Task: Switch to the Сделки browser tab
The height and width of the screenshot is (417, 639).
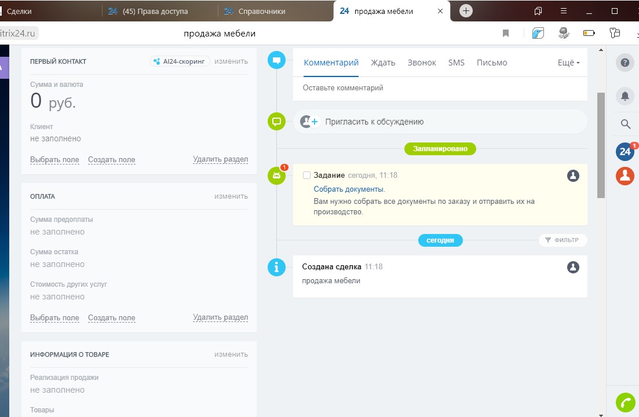Action: click(x=49, y=11)
